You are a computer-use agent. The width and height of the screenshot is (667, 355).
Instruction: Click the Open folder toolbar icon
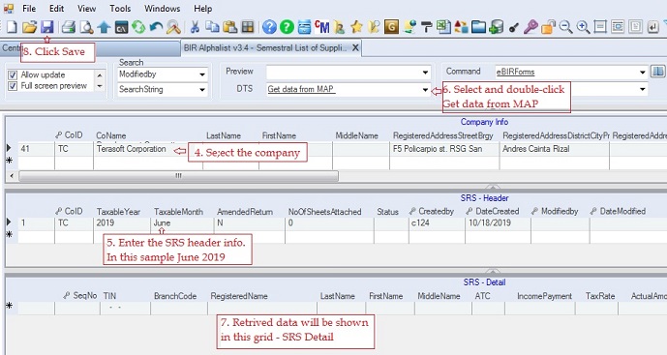[29, 28]
